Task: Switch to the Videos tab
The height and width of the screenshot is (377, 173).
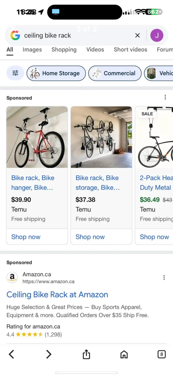Action: (x=95, y=49)
